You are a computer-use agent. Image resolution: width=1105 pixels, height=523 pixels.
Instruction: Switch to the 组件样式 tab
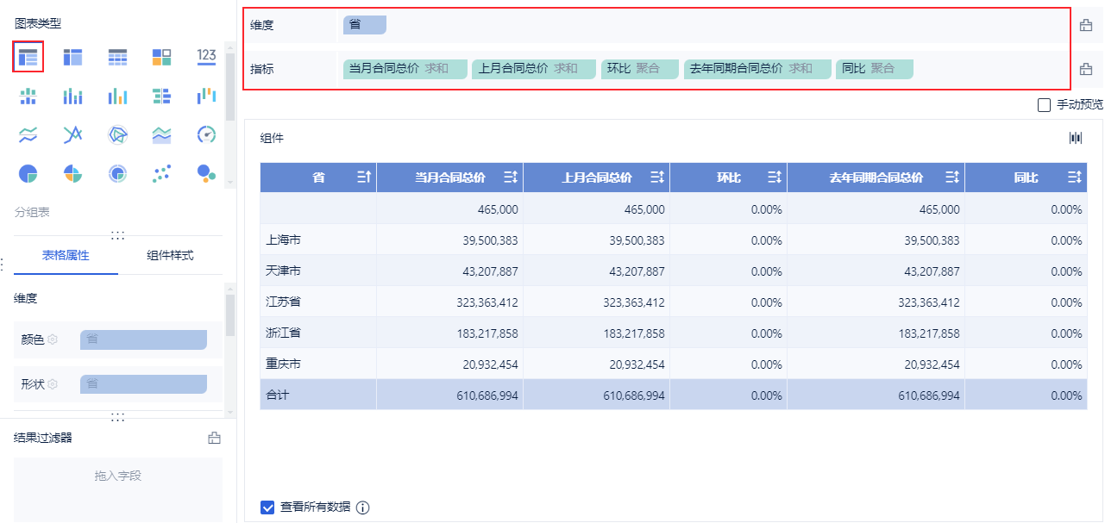[x=170, y=255]
